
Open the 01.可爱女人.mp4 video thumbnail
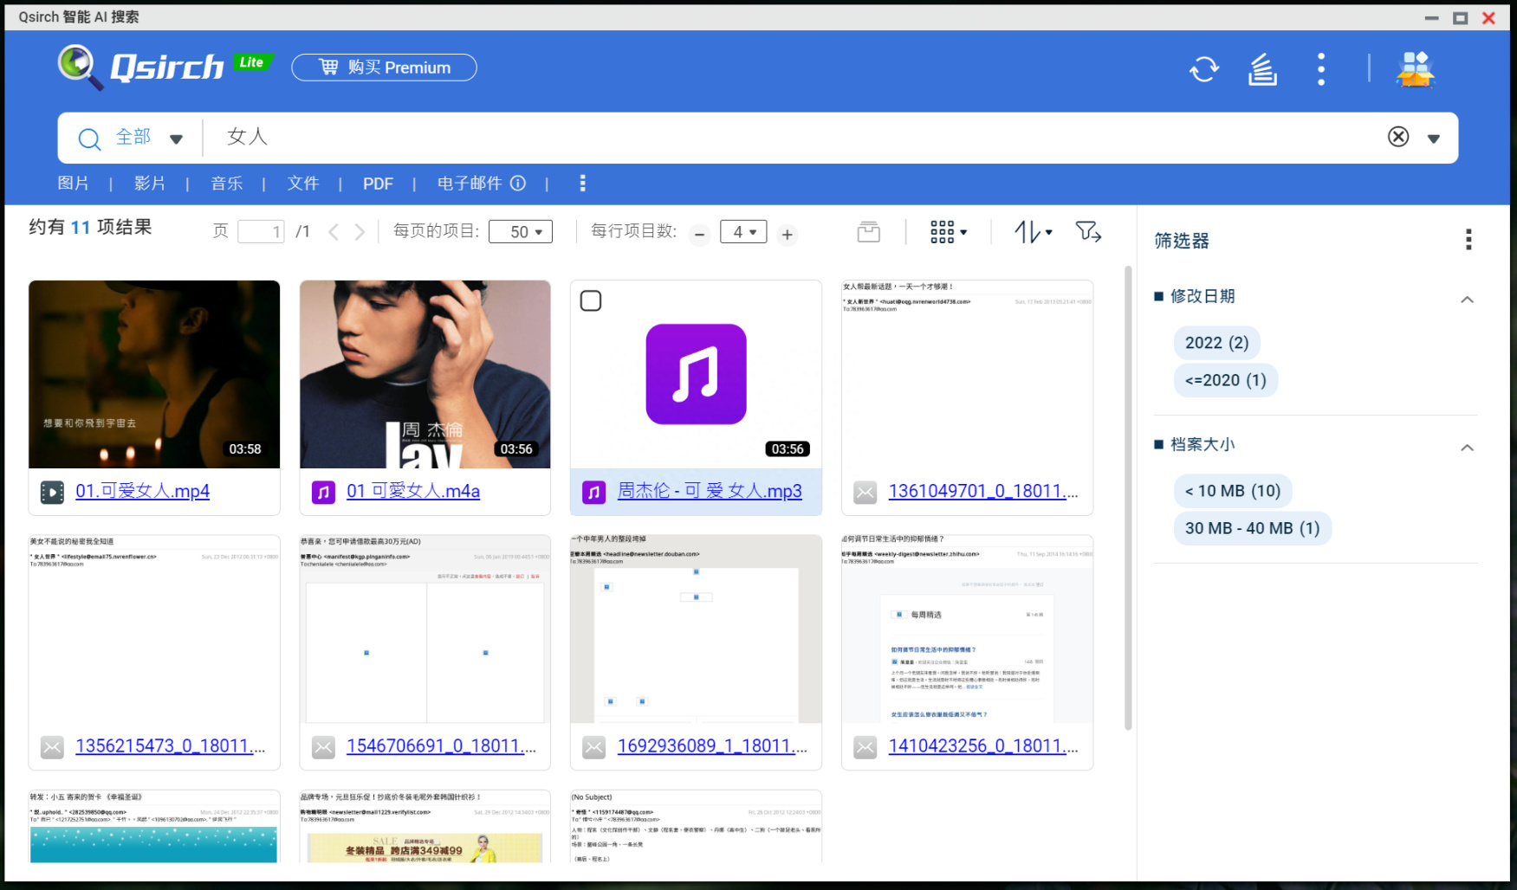pos(154,374)
